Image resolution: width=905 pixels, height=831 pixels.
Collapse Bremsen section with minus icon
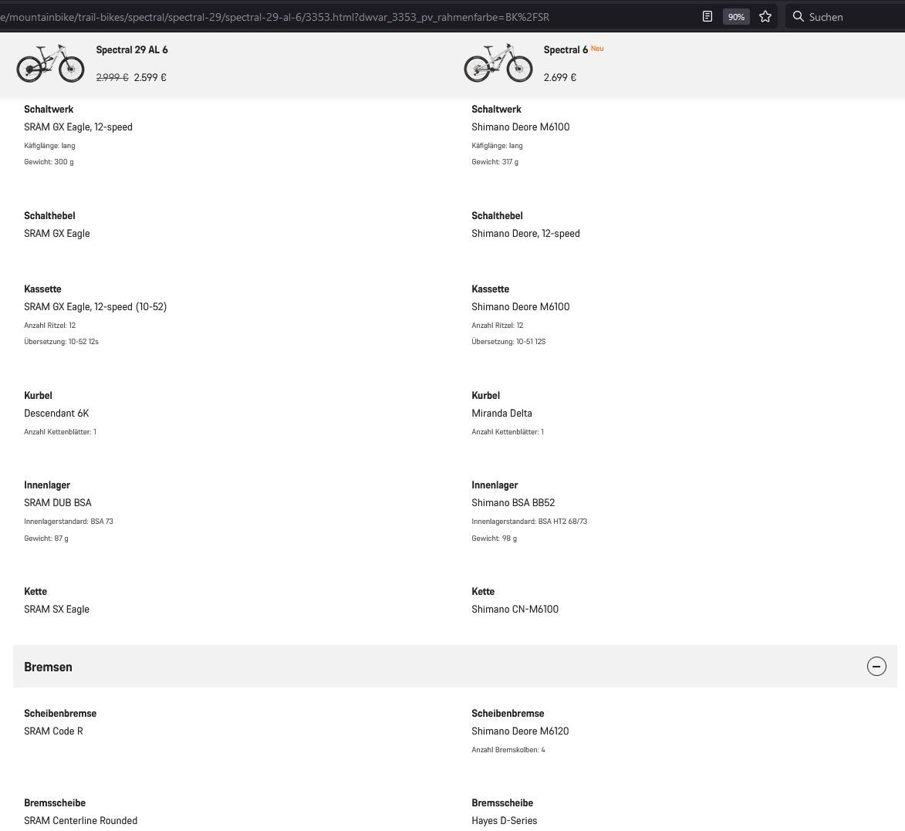pyautogui.click(x=876, y=667)
